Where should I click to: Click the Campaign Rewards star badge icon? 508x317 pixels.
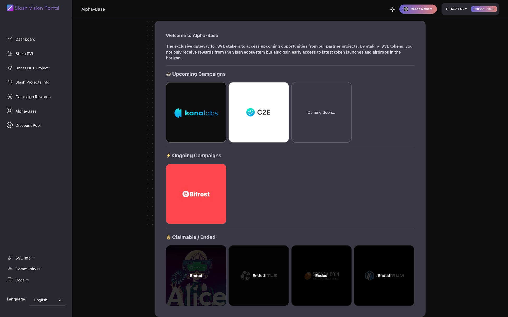click(10, 96)
